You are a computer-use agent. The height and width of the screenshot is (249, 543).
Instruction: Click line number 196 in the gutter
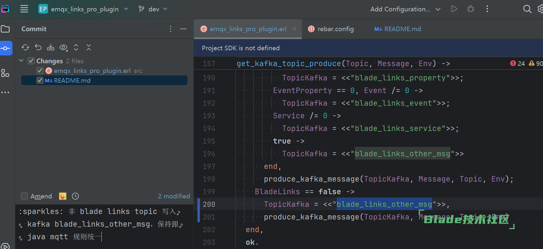209,154
